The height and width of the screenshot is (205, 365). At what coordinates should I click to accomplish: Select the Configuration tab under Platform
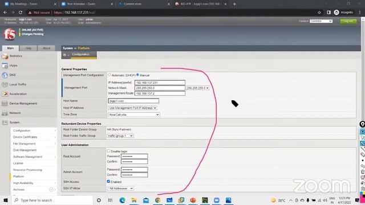tap(80, 55)
